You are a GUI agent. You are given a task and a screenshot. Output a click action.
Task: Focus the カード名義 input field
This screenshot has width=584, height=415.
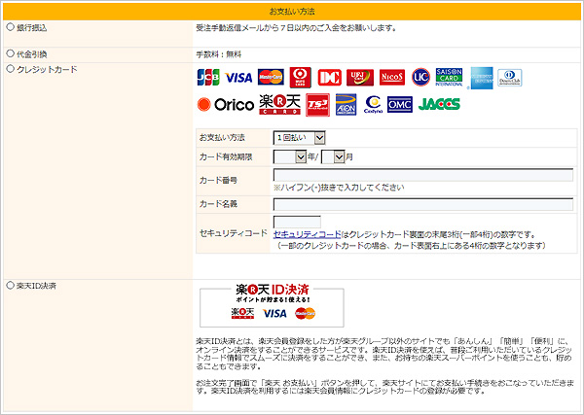click(x=423, y=204)
